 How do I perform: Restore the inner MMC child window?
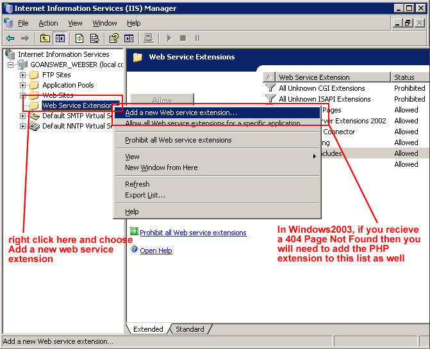408,23
